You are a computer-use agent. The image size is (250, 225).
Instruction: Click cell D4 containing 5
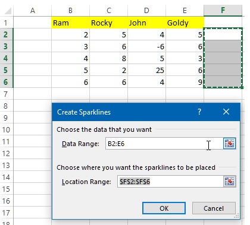146,58
